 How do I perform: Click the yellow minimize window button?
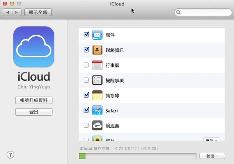tap(12, 4)
